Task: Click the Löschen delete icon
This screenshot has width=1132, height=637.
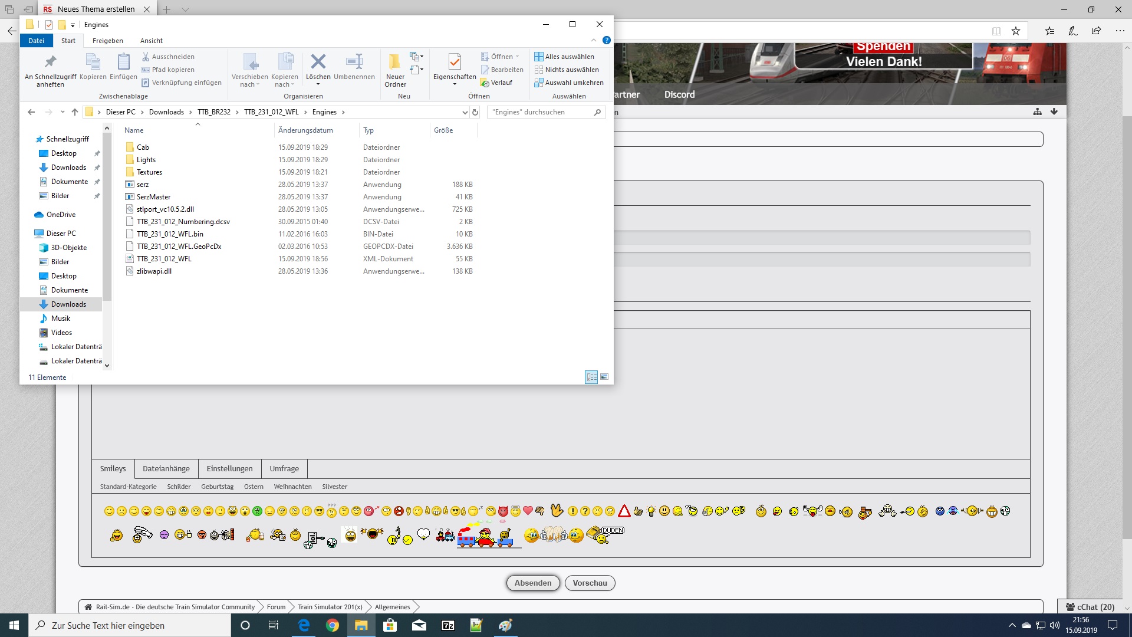Action: pyautogui.click(x=318, y=62)
